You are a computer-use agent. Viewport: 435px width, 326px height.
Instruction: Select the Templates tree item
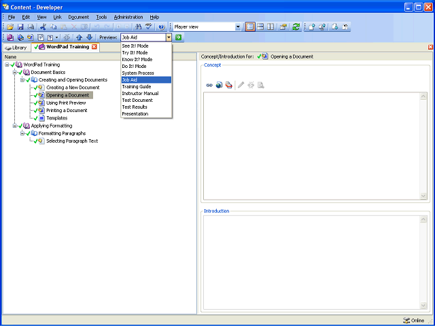point(57,118)
